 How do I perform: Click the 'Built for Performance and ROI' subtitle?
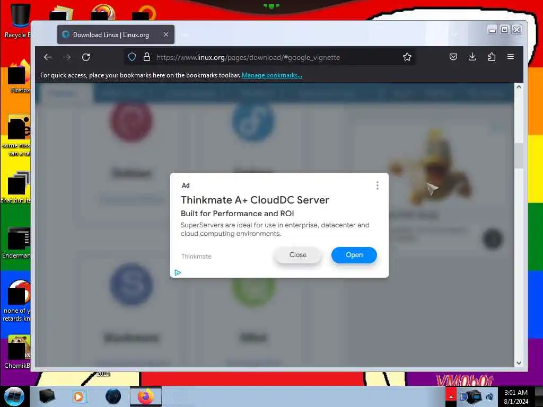tap(237, 214)
